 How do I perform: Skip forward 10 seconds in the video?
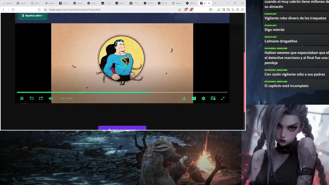[41, 98]
